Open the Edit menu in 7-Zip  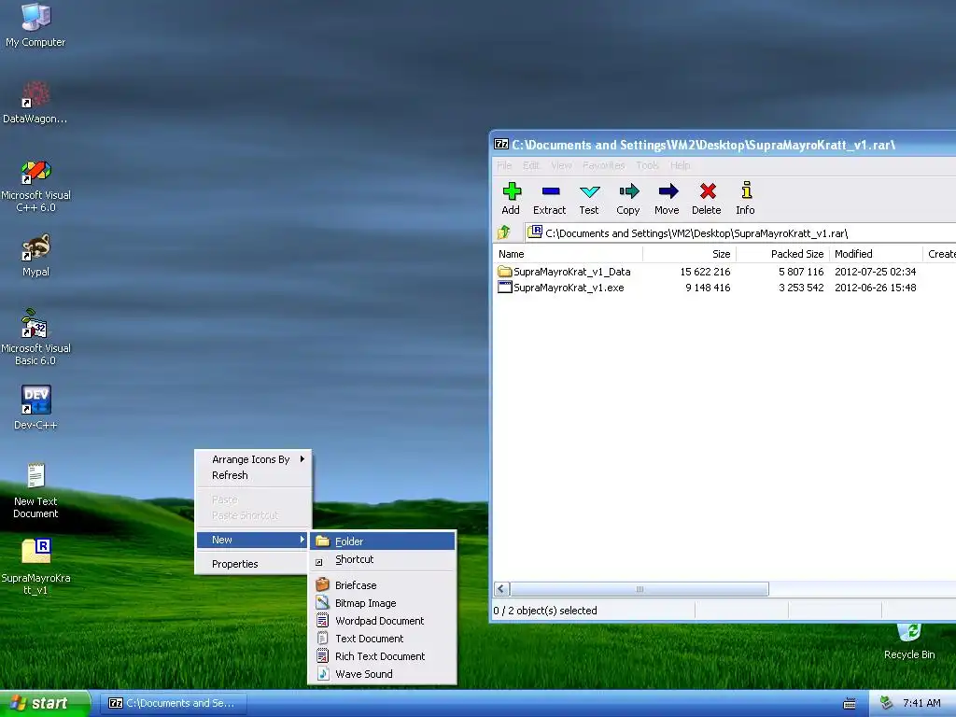click(x=530, y=165)
